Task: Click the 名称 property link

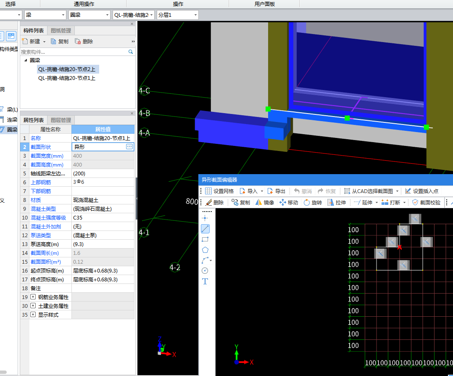Action: coord(36,138)
